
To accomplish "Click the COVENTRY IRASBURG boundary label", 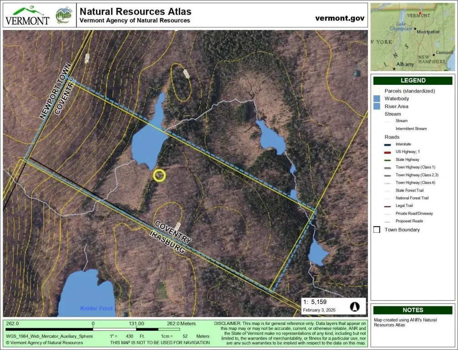I will pyautogui.click(x=171, y=237).
